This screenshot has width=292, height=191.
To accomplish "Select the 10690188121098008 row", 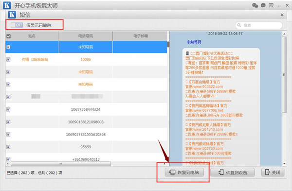I will (86, 122).
